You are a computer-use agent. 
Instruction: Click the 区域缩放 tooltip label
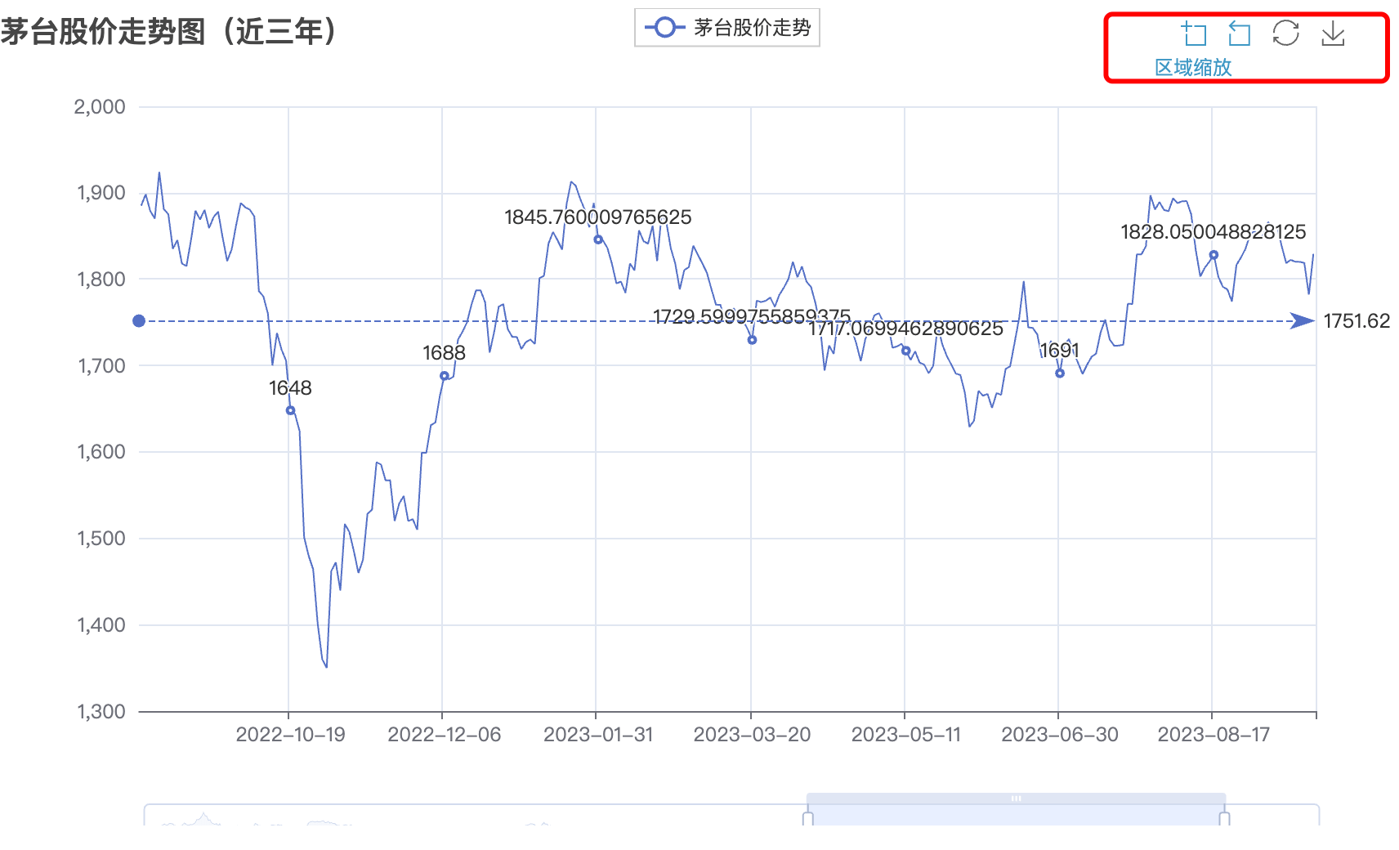click(x=1193, y=68)
